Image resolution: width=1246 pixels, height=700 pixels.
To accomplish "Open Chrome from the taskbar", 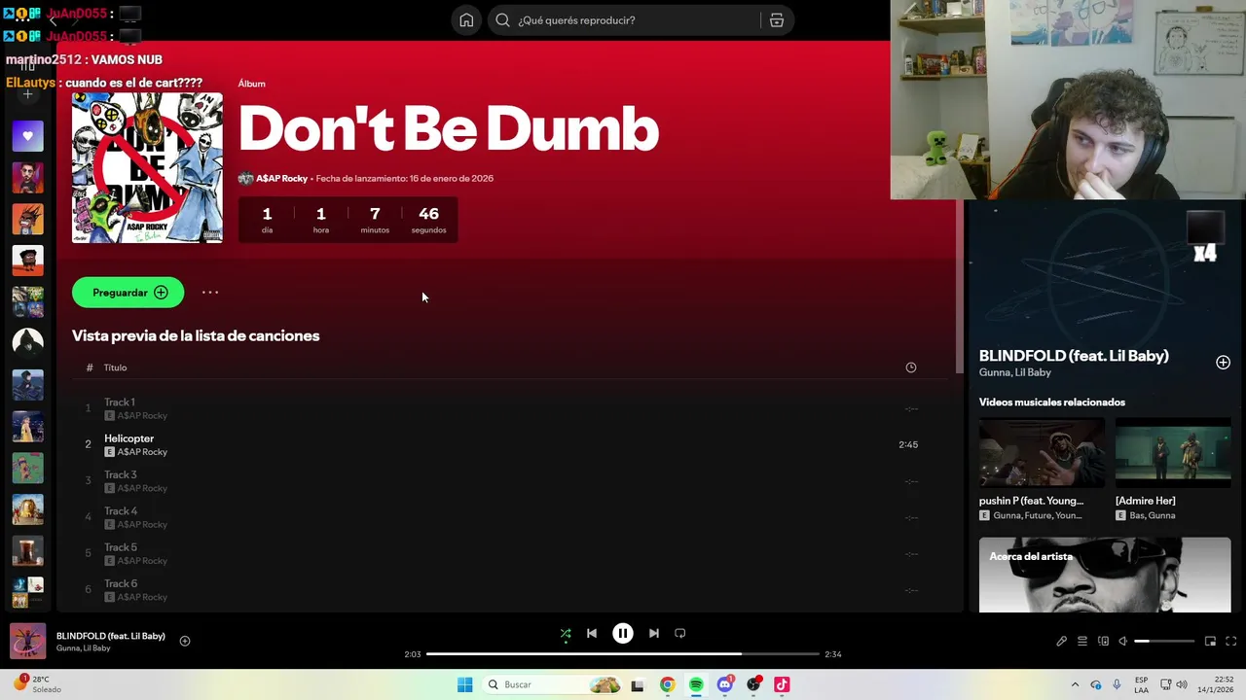I will point(667,684).
